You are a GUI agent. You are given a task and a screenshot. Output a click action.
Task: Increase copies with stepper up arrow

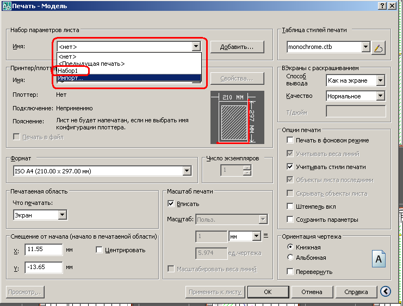click(247, 167)
